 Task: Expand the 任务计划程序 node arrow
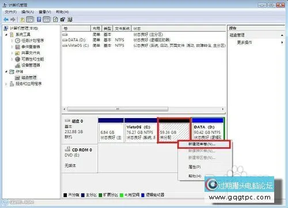(12, 41)
